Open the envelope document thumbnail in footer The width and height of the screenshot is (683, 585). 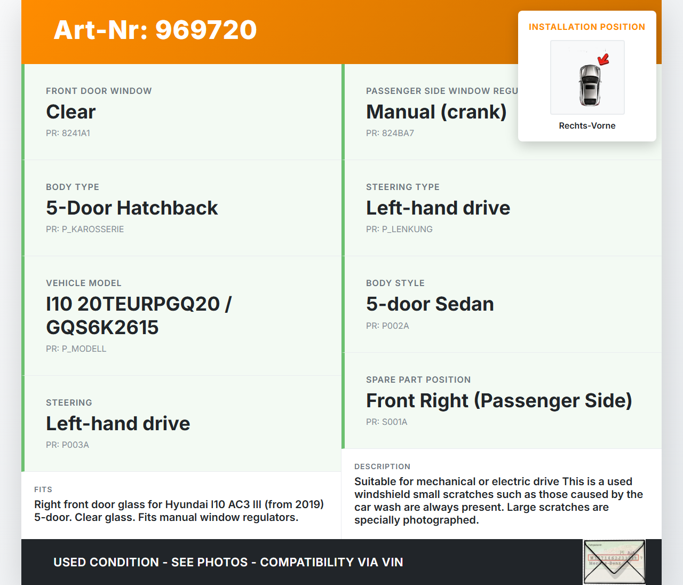[614, 562]
